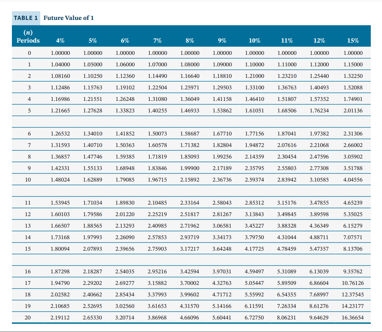This screenshot has width=382, height=332.
Task: Click the 7% column header
Action: click(x=157, y=40)
